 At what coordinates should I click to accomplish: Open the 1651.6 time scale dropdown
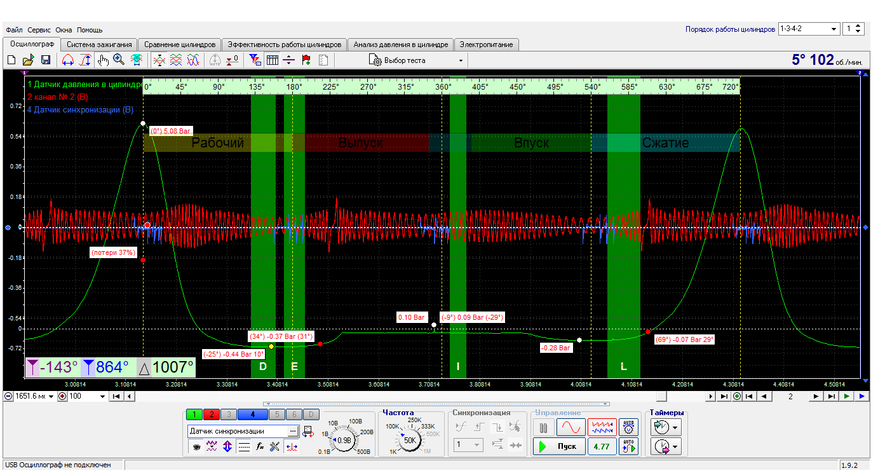(x=51, y=396)
